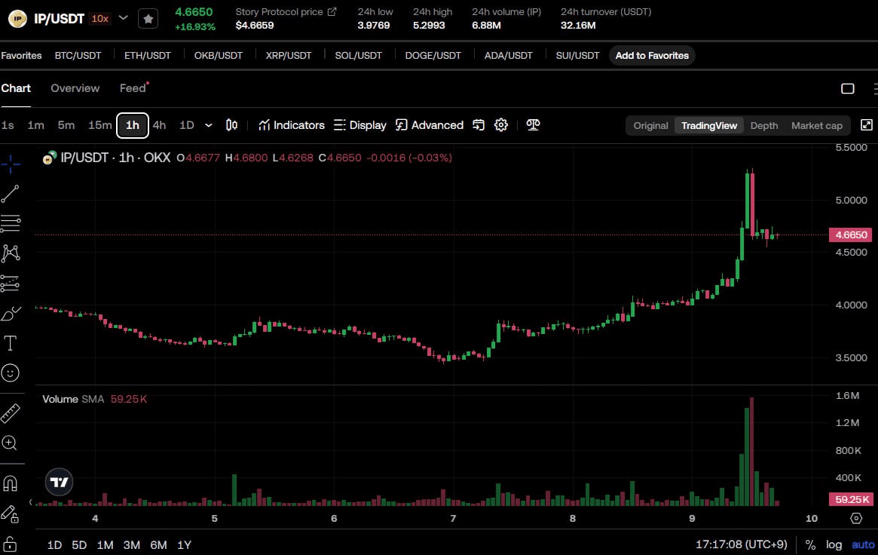This screenshot has width=878, height=555.
Task: Toggle percent scale mode
Action: point(810,544)
